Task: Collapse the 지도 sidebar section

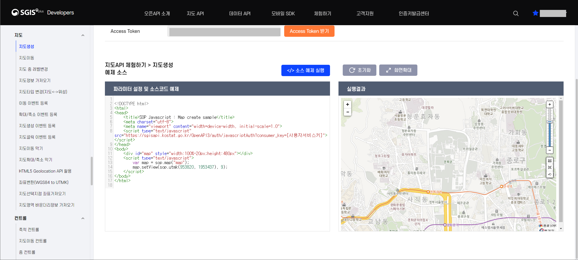Action: (x=83, y=35)
